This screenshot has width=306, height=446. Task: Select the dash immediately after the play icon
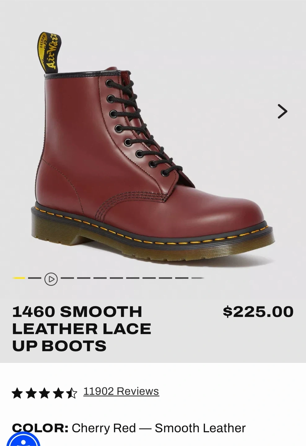67,278
